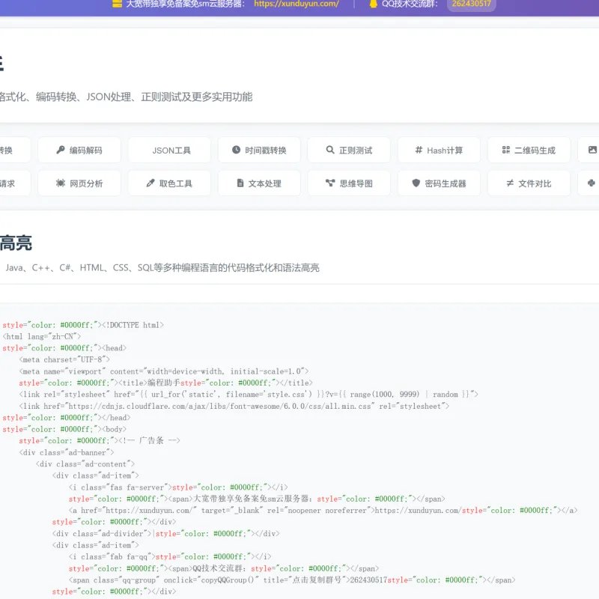
Task: Click the a href xunduyun.com target="_blank" line
Action: click(323, 511)
